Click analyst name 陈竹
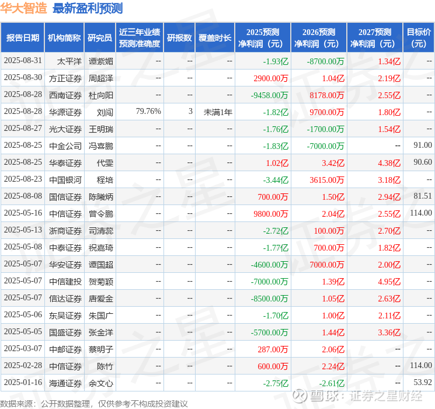435x409 pixels. click(105, 366)
